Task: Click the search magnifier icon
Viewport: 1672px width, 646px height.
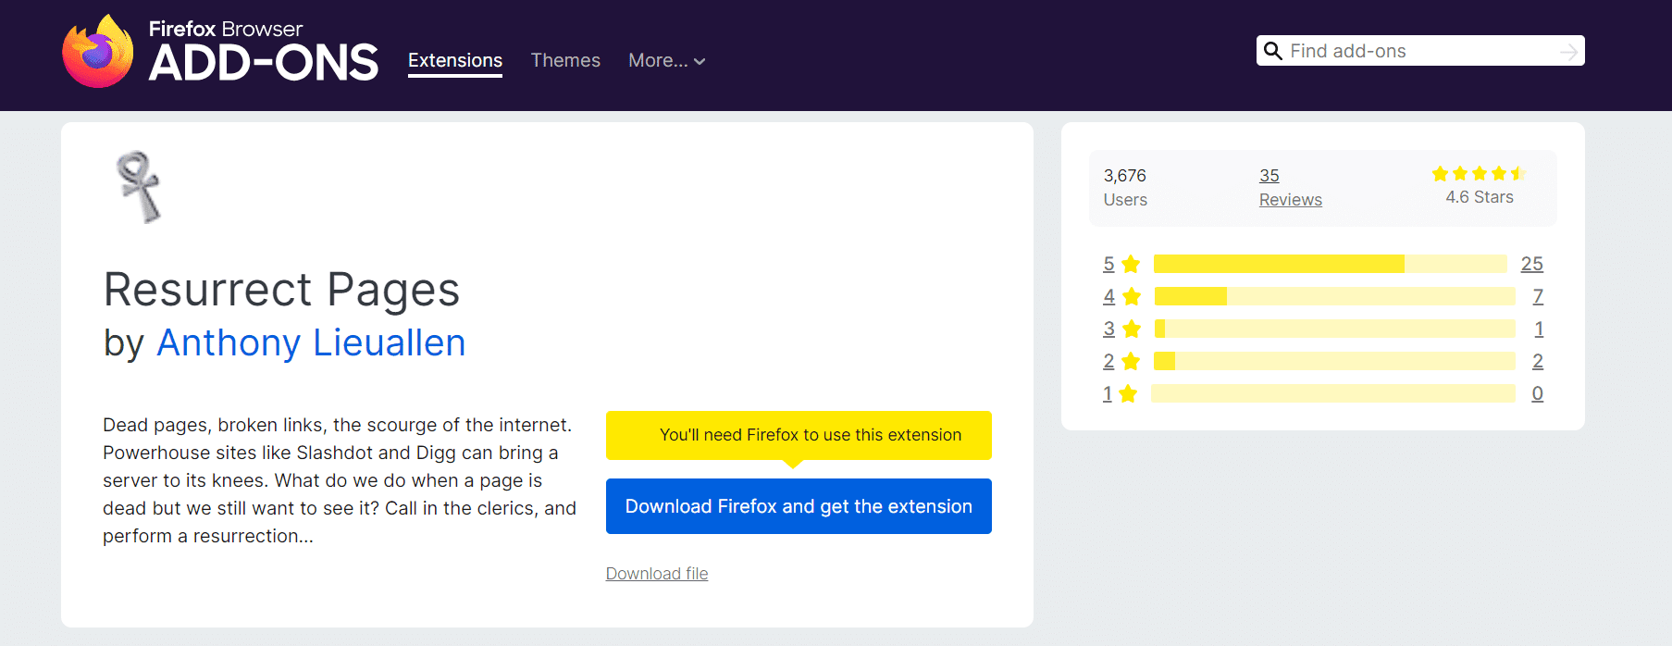Action: click(x=1273, y=51)
